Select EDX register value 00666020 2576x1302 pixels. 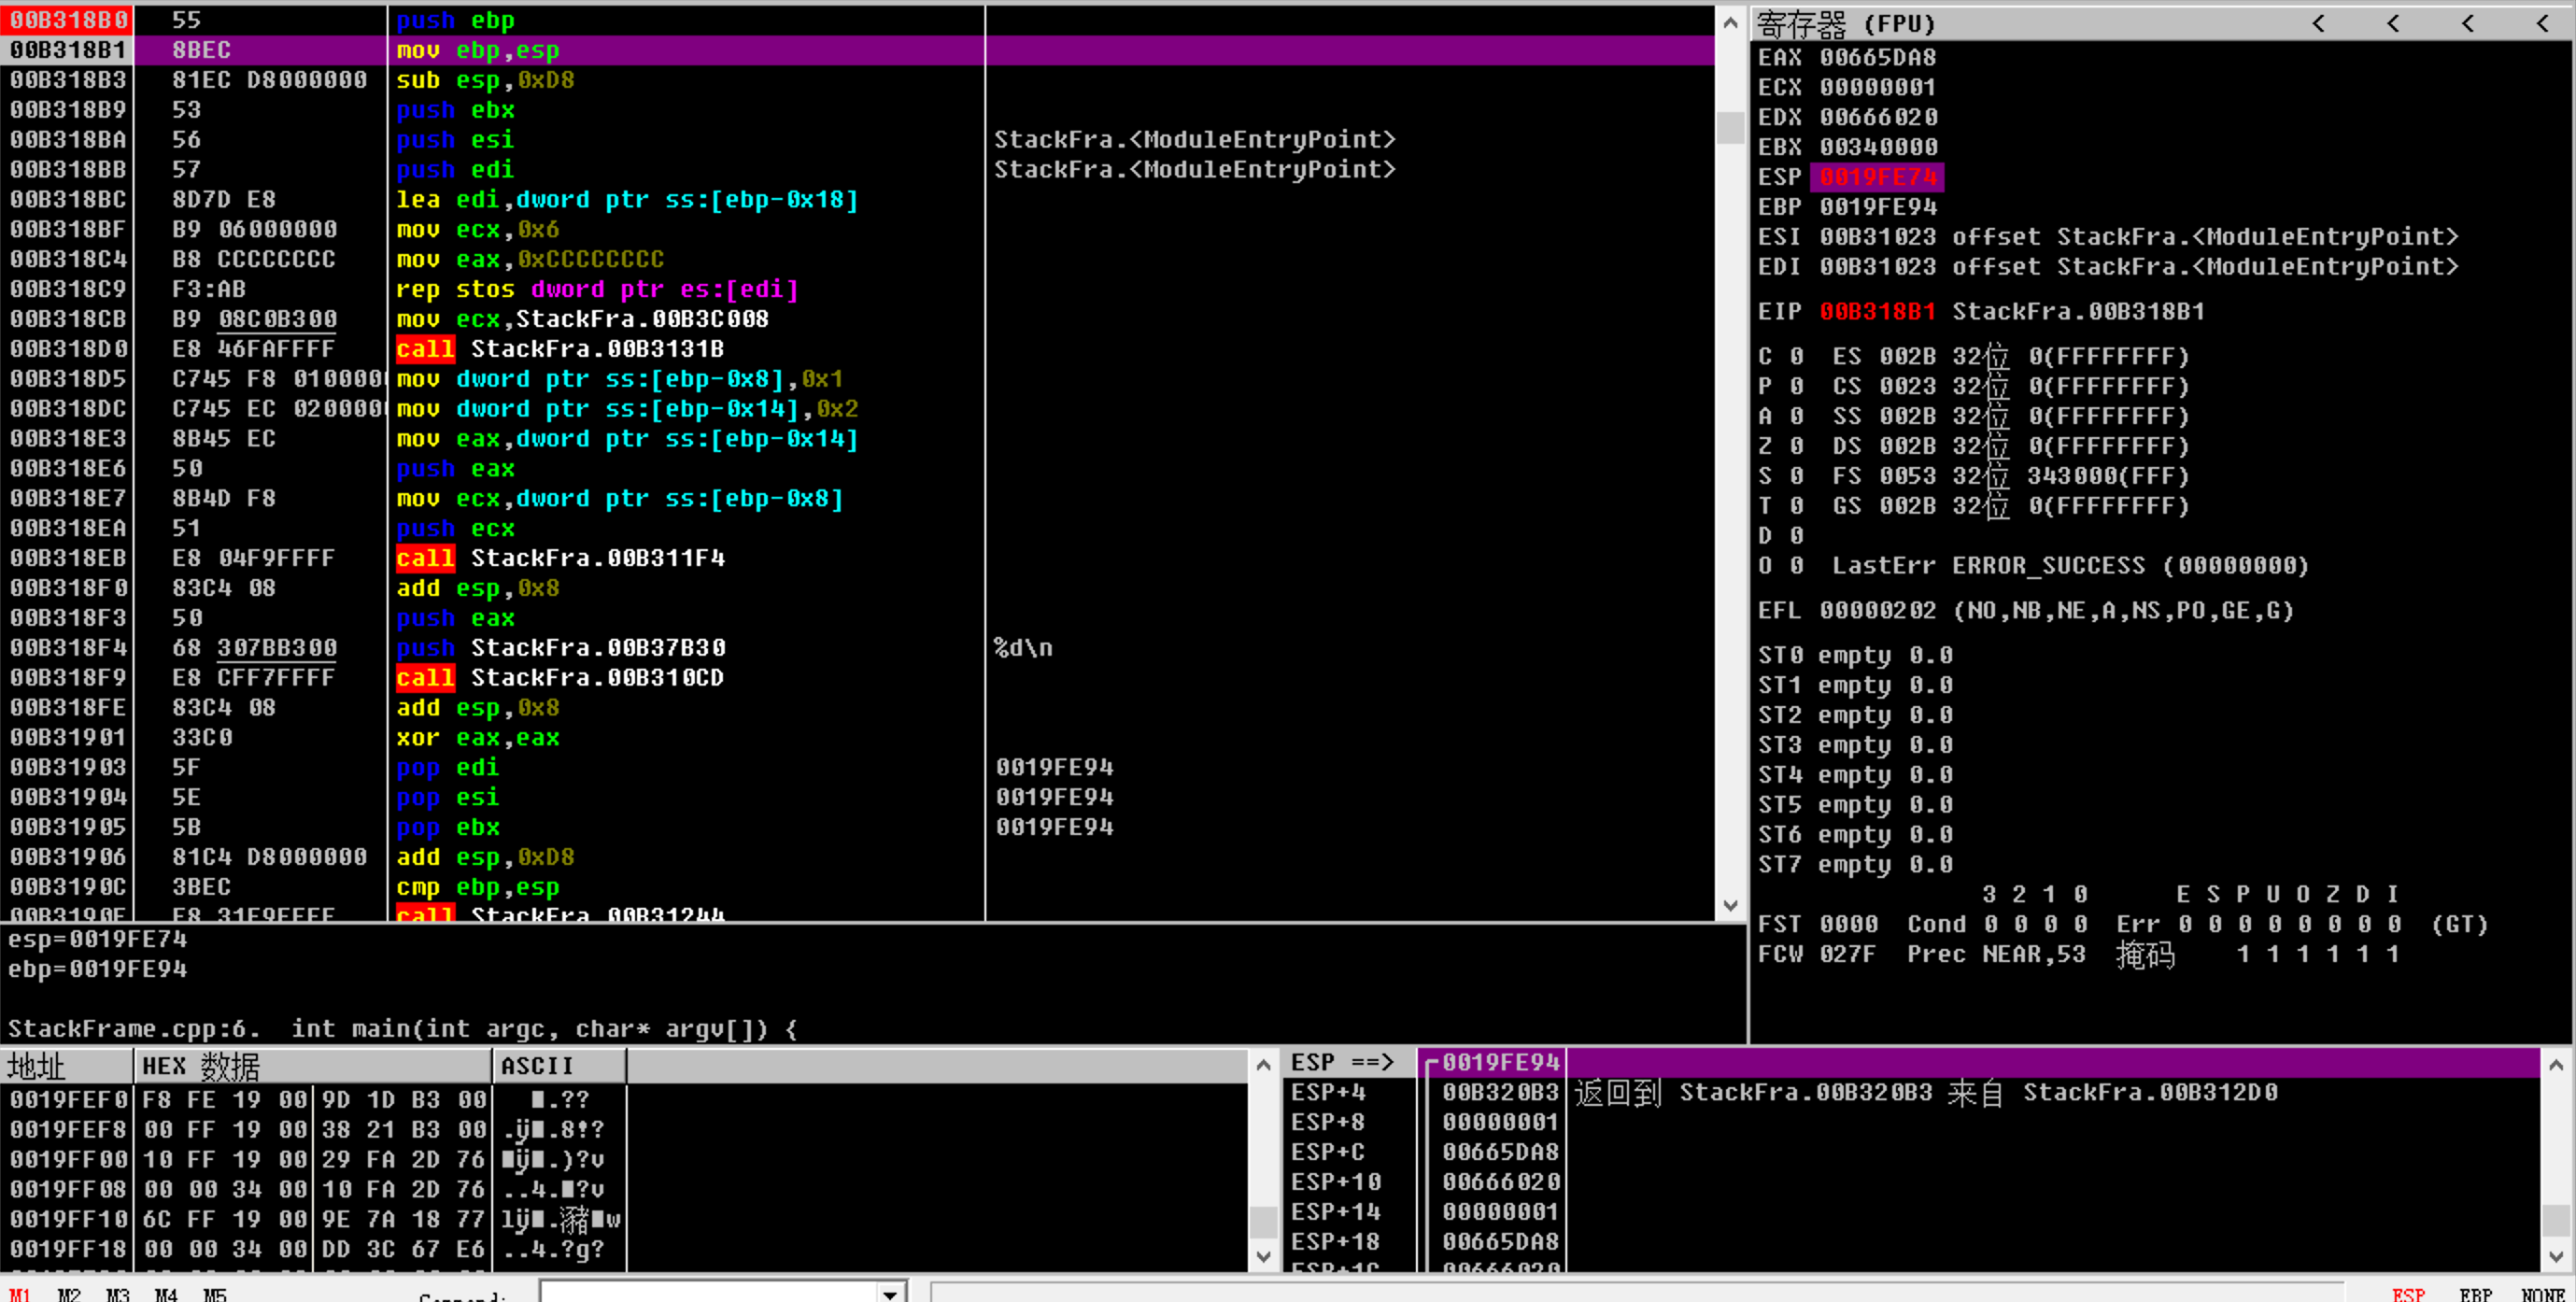pos(1877,118)
